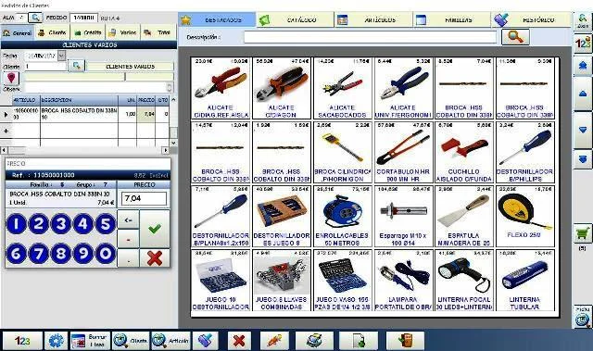The width and height of the screenshot is (593, 351).
Task: Click the PRECIO input showing 7,04
Action: pyautogui.click(x=144, y=198)
